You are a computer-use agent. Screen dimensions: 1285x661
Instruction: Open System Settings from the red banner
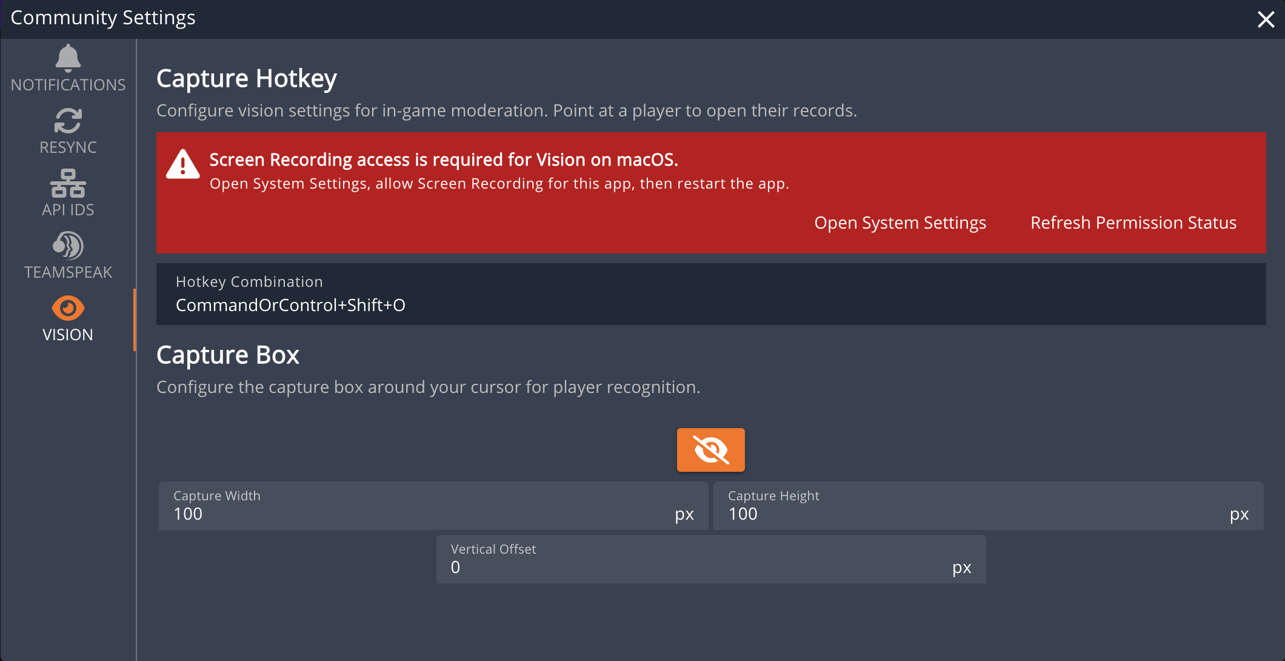click(x=900, y=223)
